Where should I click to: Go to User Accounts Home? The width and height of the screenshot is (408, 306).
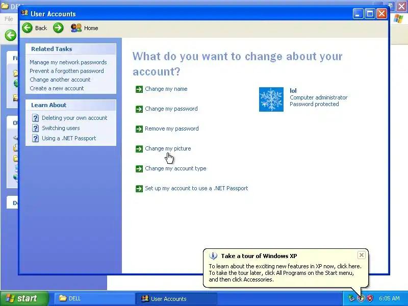click(x=85, y=28)
